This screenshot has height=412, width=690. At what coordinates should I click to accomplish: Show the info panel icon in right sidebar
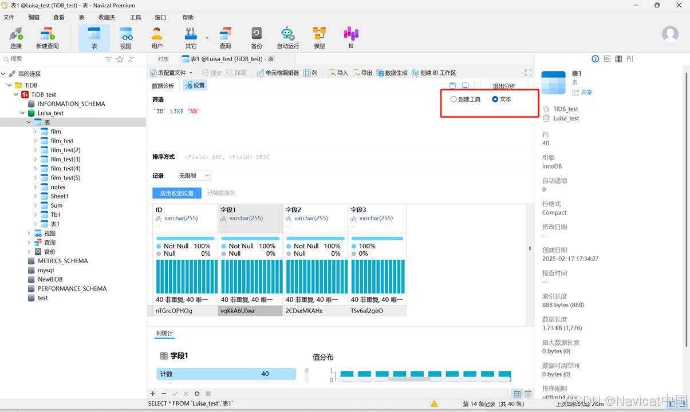pos(595,59)
